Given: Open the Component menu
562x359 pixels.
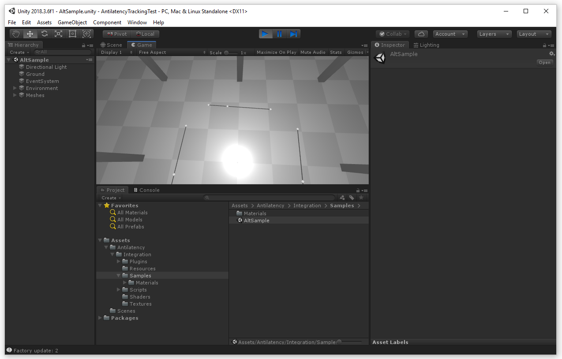Looking at the screenshot, I should tap(107, 22).
